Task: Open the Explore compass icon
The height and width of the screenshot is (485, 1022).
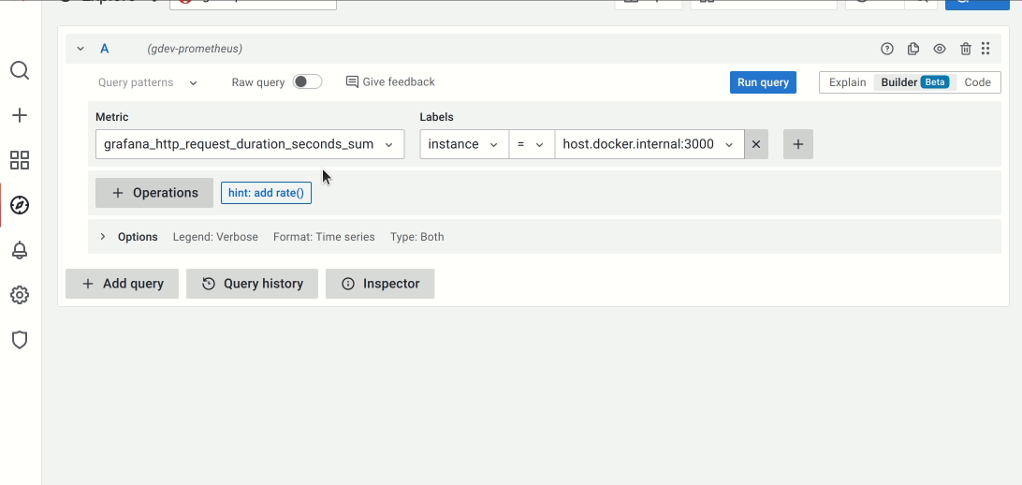Action: pos(20,205)
